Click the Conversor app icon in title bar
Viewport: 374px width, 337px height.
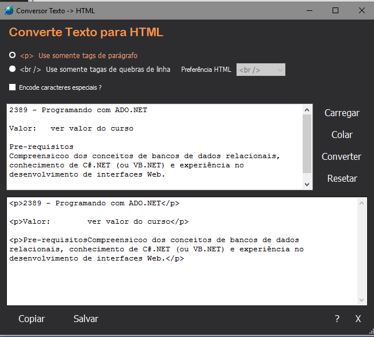9,11
